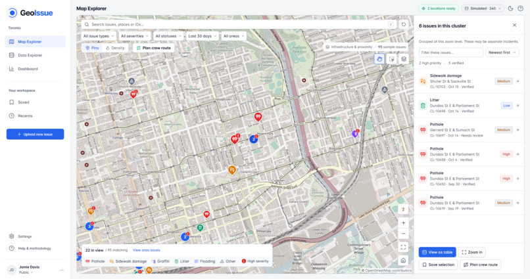Toggle High severity legend filter

click(x=255, y=261)
